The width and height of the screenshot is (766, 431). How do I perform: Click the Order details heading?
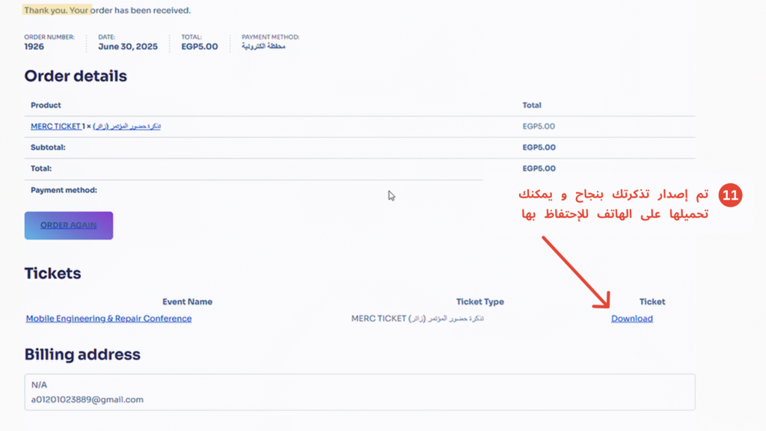[76, 76]
